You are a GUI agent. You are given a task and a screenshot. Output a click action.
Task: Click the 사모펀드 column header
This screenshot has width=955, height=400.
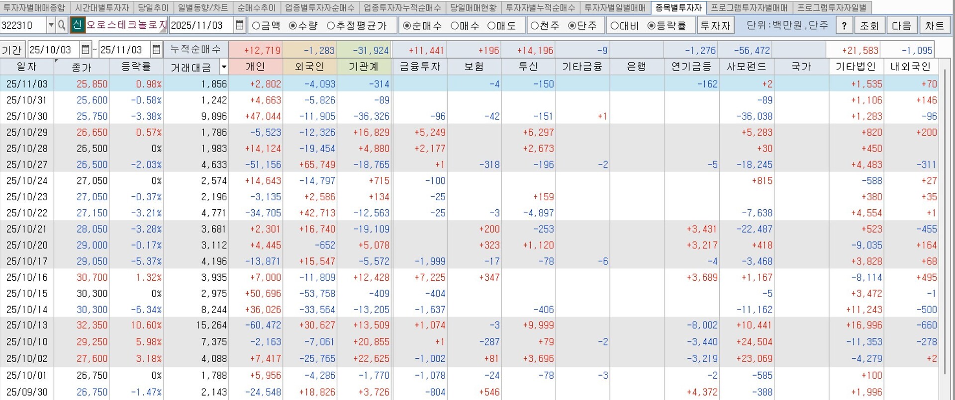tap(746, 67)
